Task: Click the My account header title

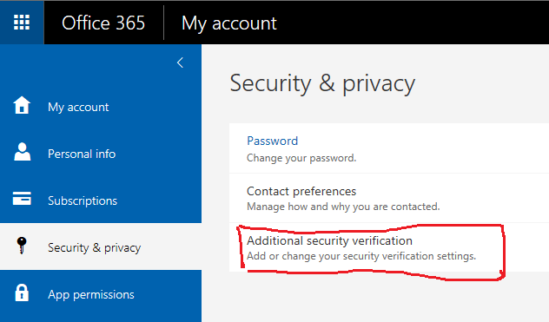Action: point(229,23)
